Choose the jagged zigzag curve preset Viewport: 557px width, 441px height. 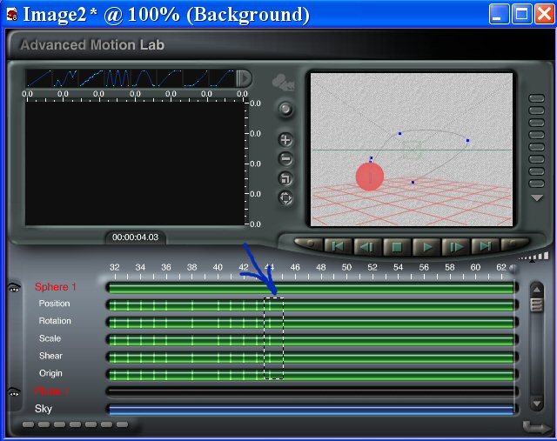tap(65, 78)
